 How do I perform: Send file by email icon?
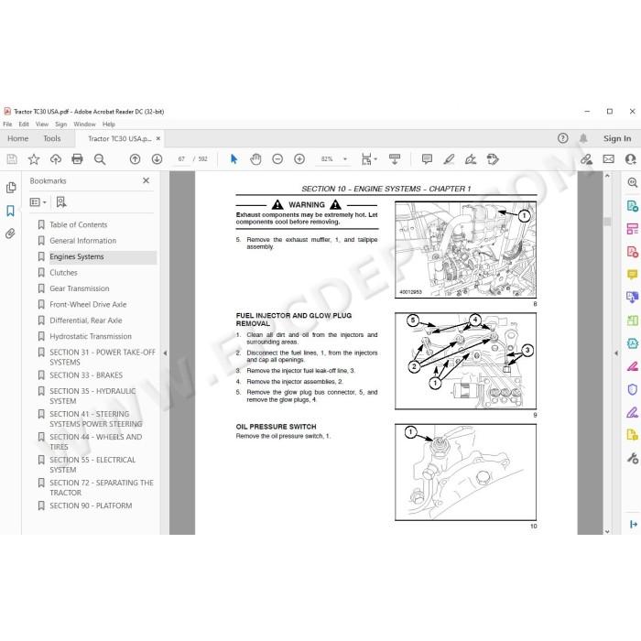pos(608,159)
